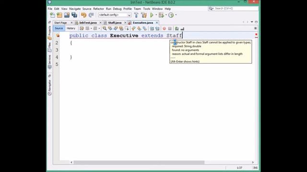Open the Services side panel
Image resolution: width=307 pixels, height=172 pixels.
pyautogui.click(x=49, y=62)
